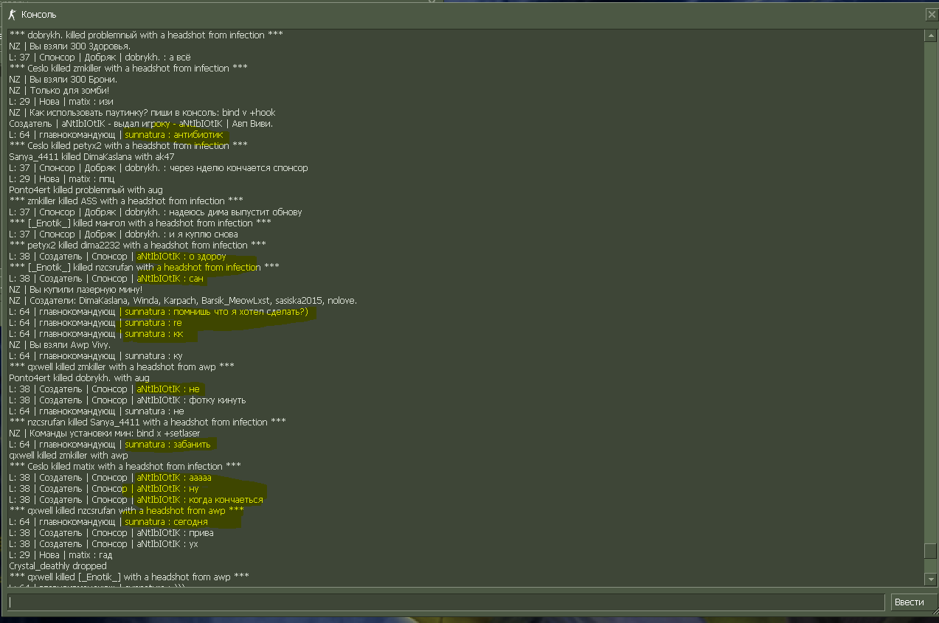Click the Консоль title text
Screen dimensions: 939x623
[x=38, y=15]
